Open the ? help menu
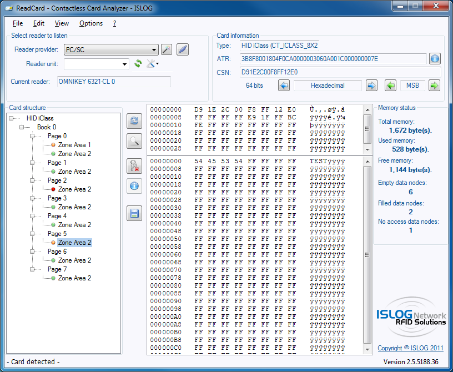This screenshot has height=372, width=453. point(115,23)
